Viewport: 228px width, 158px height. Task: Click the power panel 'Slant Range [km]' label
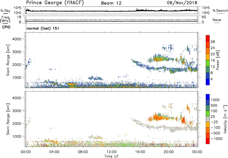(8, 60)
